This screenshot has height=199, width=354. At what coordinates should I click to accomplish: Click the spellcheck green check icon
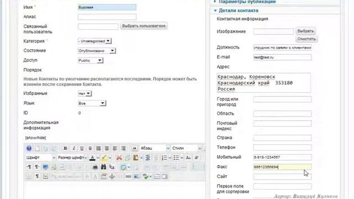point(145,176)
